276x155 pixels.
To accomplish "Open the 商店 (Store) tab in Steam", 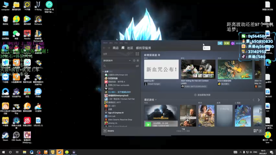I will click(x=116, y=48).
